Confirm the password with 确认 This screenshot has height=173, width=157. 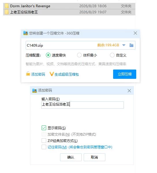71,157
